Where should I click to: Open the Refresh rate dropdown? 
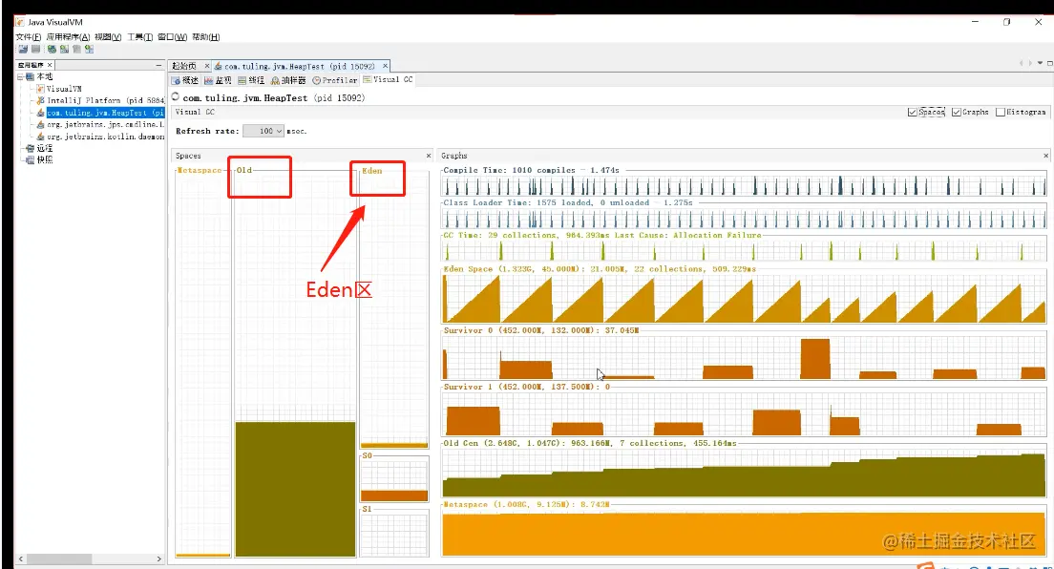coord(263,131)
